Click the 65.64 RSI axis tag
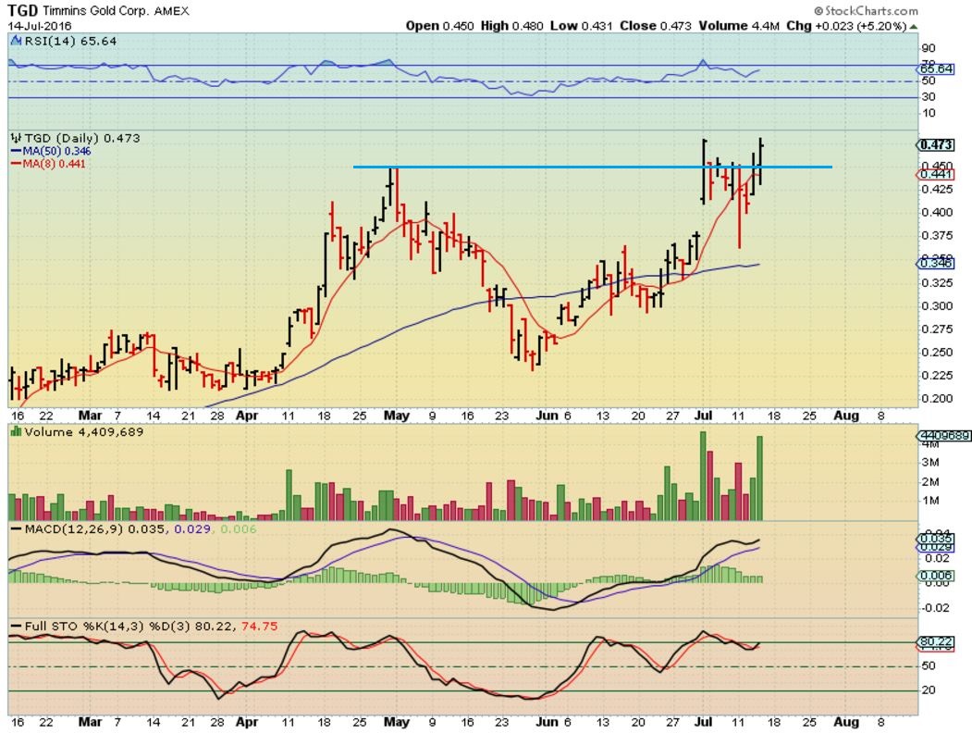This screenshot has height=733, width=972. (x=935, y=68)
